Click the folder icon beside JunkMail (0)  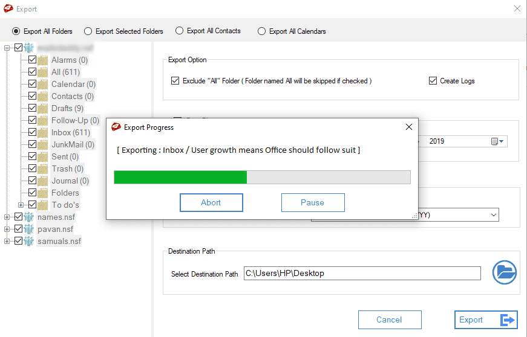click(x=43, y=144)
